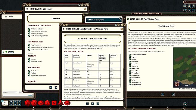
Task: Open index page from Landforms window footer
Action: (x=92, y=104)
